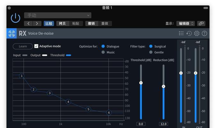Screen dimensions: 216x128
Task: Click the OUT gain slider handle
Action: click(x=196, y=73)
